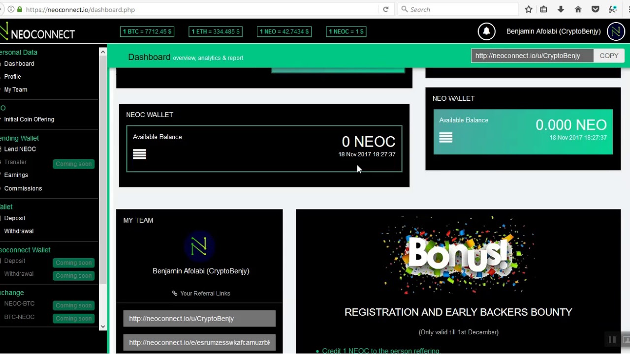This screenshot has height=354, width=630.
Task: Click the NEOC wallet list icon
Action: click(139, 154)
